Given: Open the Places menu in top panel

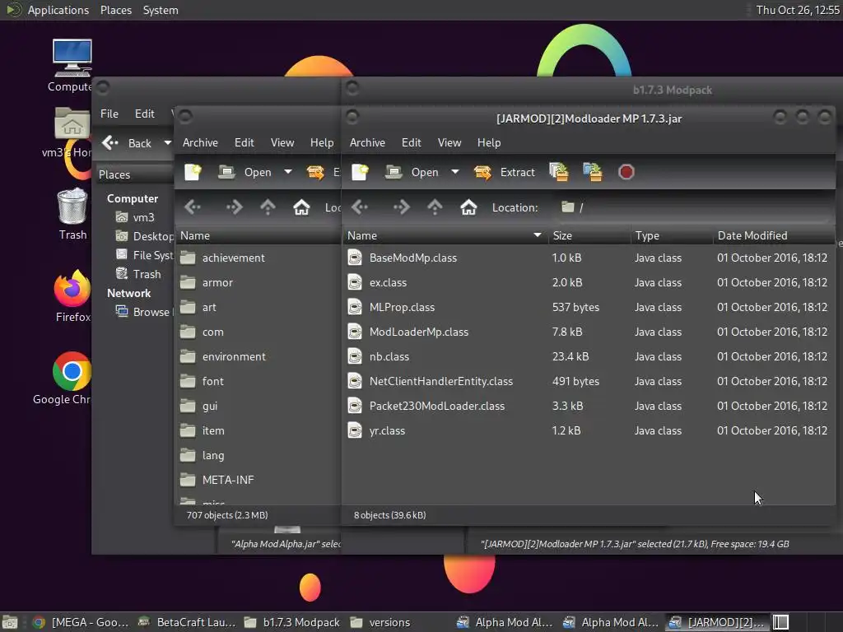Looking at the screenshot, I should (116, 10).
